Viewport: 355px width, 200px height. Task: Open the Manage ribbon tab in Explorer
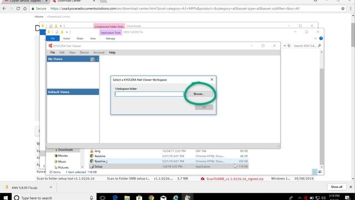pyautogui.click(x=110, y=38)
